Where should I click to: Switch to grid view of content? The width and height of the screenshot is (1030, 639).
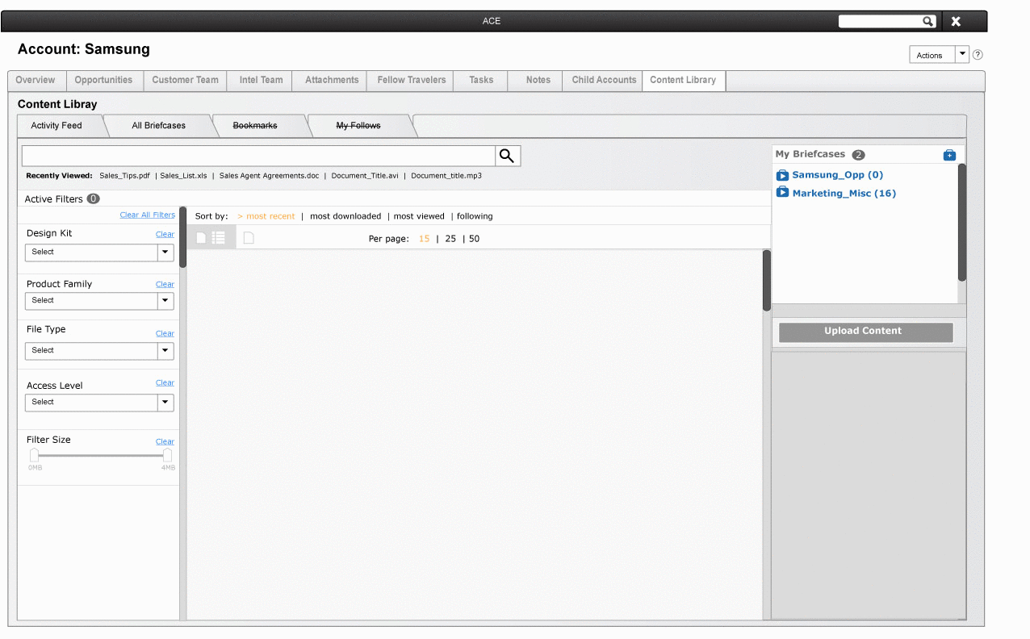pos(200,237)
